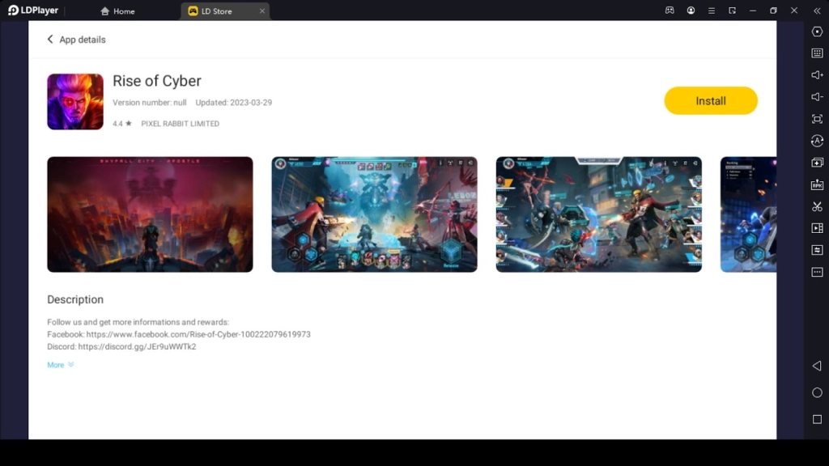Open LDPlayer settings from the sidebar
Image resolution: width=829 pixels, height=466 pixels.
point(818,32)
